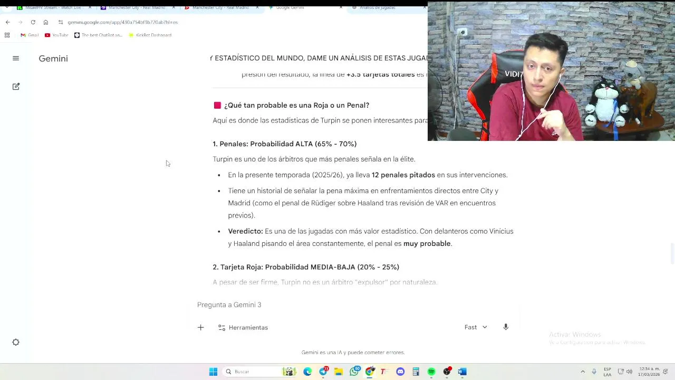
Task: Open Discord from the taskbar
Action: [400, 372]
